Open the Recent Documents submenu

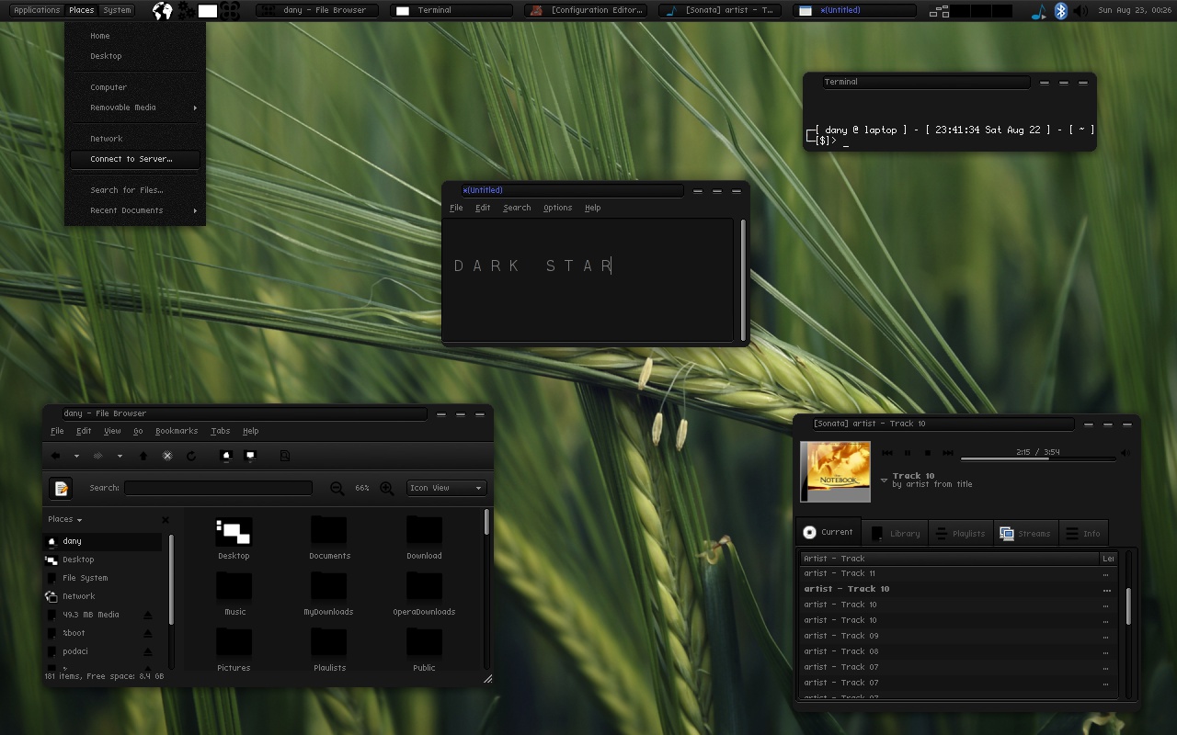click(x=126, y=210)
